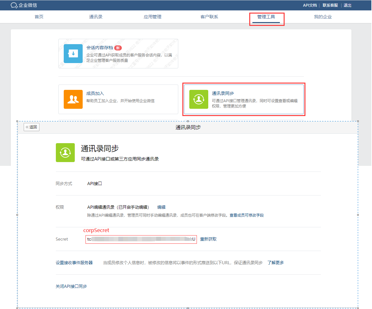The width and height of the screenshot is (372, 309).
Task: Open the 管理工具 tab
Action: [266, 17]
